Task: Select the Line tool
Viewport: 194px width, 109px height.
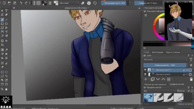Action: (x=6, y=19)
